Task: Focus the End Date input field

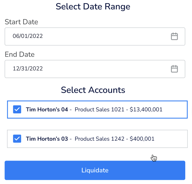Action: click(95, 69)
